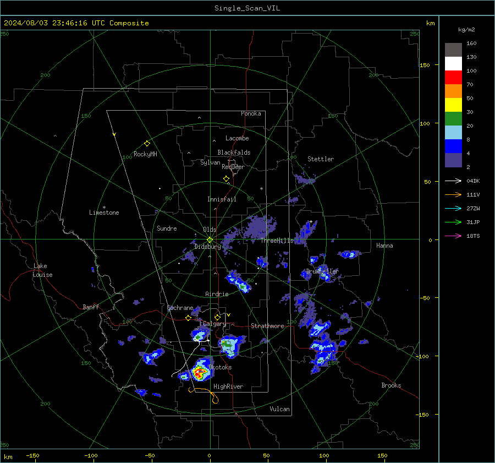Image resolution: width=495 pixels, height=463 pixels.
Task: Pick the purple 2-4 legend swatch
Action: (x=453, y=160)
